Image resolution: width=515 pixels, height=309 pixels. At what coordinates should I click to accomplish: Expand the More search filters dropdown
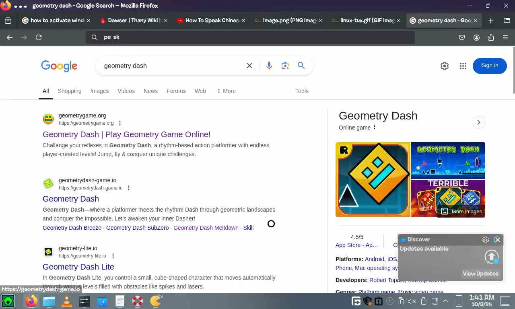[226, 91]
